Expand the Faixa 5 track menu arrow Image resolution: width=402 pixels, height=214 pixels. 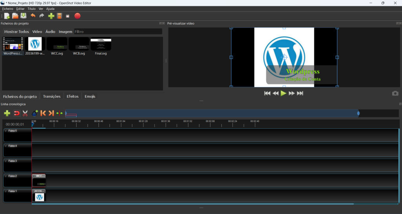click(x=6, y=131)
